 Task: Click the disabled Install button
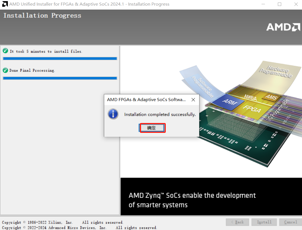[x=264, y=222]
